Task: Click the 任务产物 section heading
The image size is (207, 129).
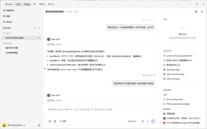Action: (x=167, y=51)
